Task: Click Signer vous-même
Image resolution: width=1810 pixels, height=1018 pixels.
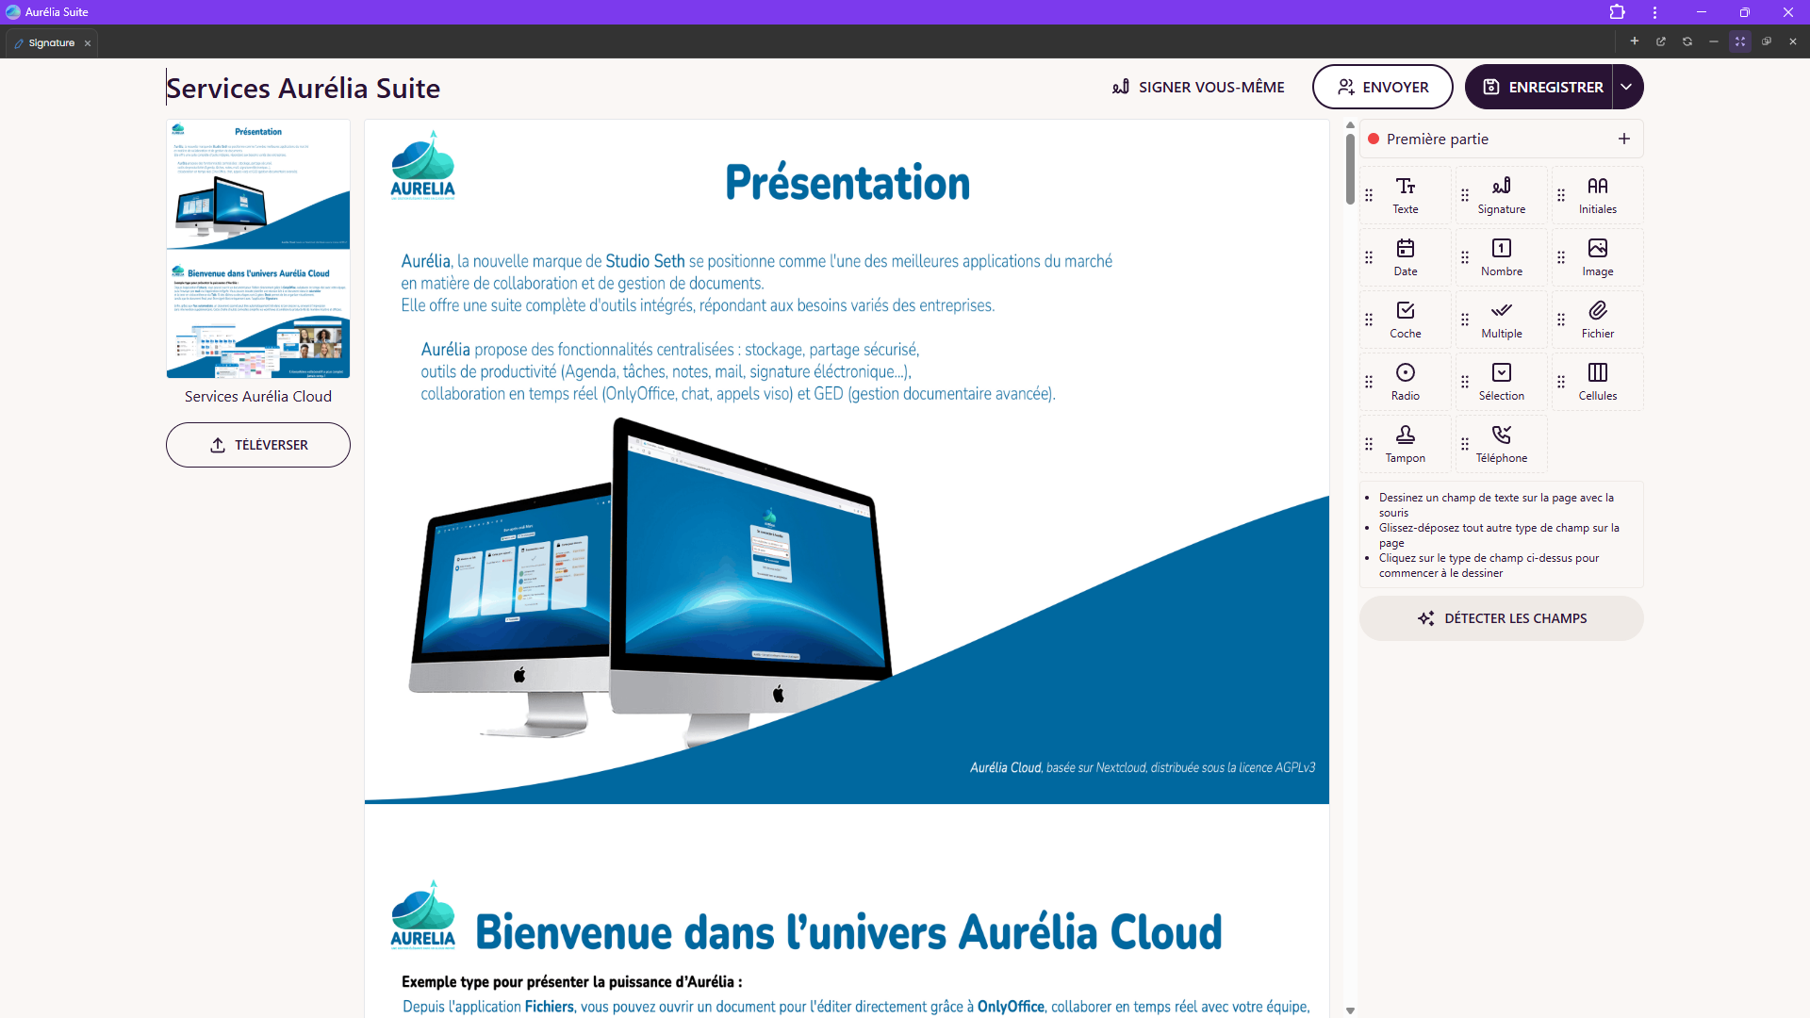Action: click(1198, 87)
